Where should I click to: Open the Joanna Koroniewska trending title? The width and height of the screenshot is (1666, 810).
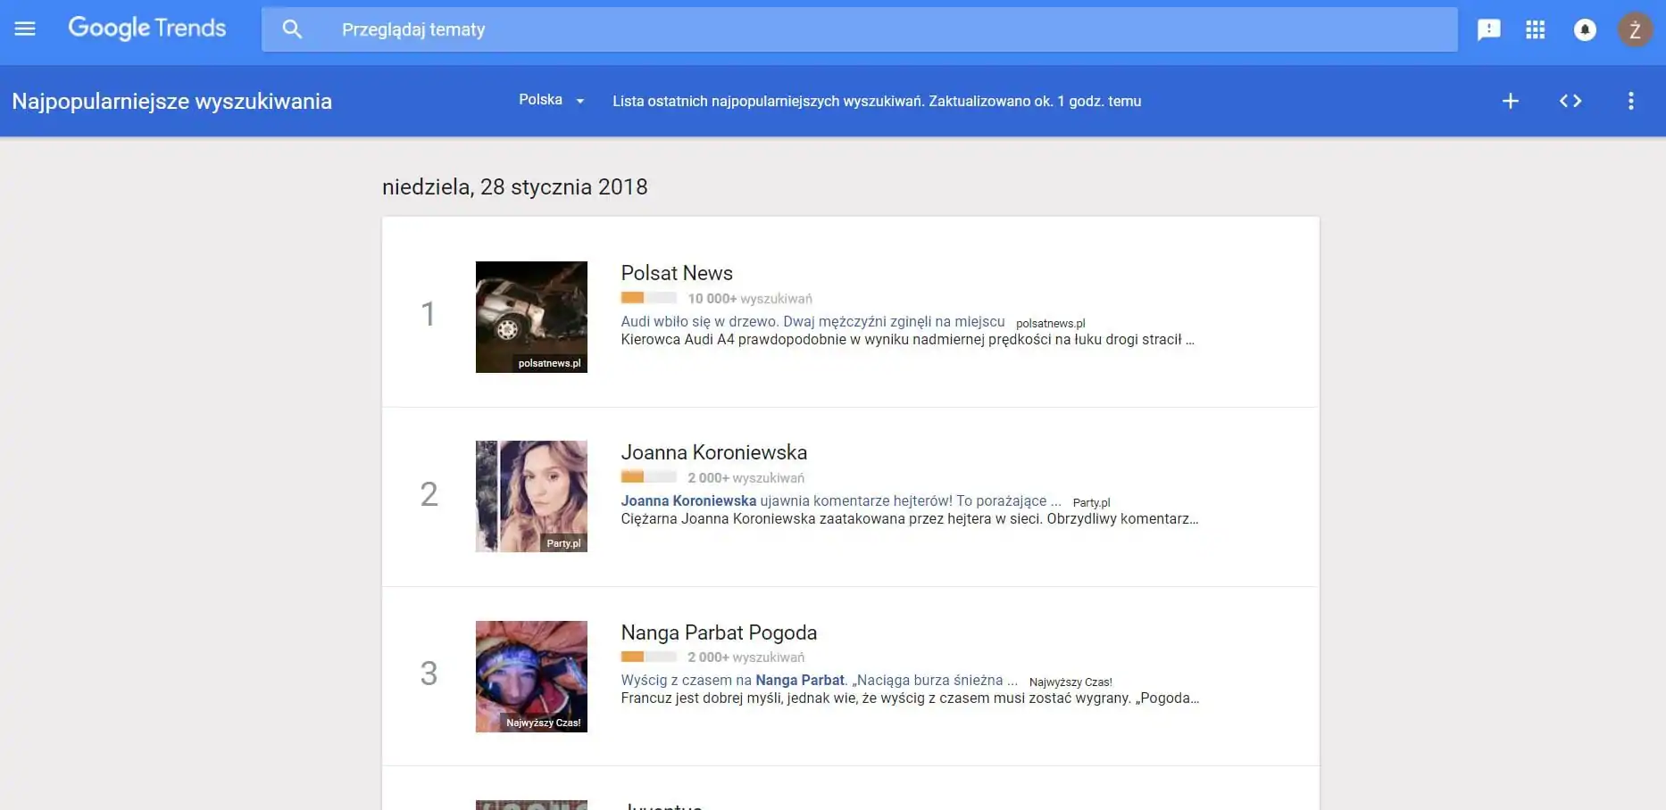click(x=714, y=452)
